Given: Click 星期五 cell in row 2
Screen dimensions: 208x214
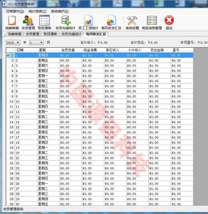Looking at the screenshot, I should click(x=48, y=61).
